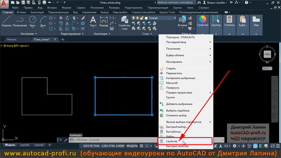Screen dimensions: 281x158
Task: Click the keyword search field in title bar
Action: click(177, 3)
